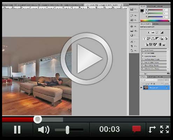Add a Channel Mixer adjustment
The width and height of the screenshot is (173, 140).
pyautogui.click(x=166, y=38)
